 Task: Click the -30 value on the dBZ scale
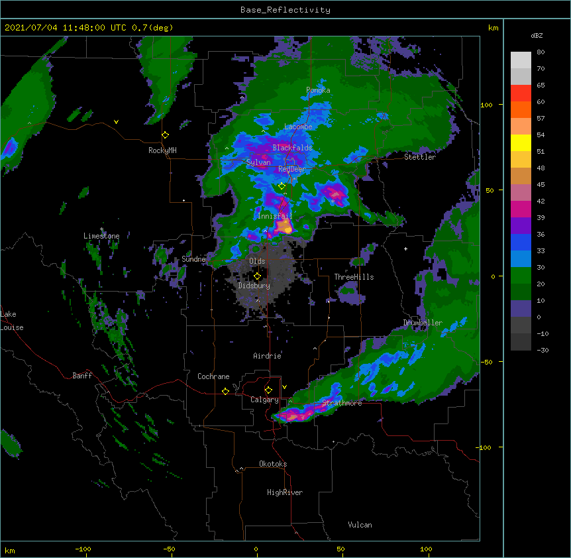point(543,350)
